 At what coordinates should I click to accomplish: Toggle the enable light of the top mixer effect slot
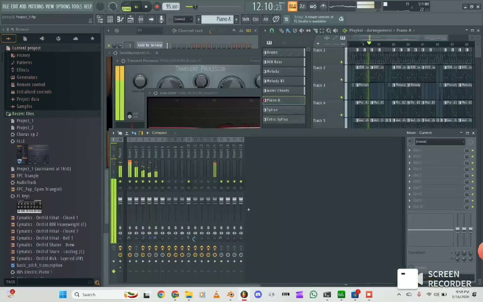click(x=473, y=150)
